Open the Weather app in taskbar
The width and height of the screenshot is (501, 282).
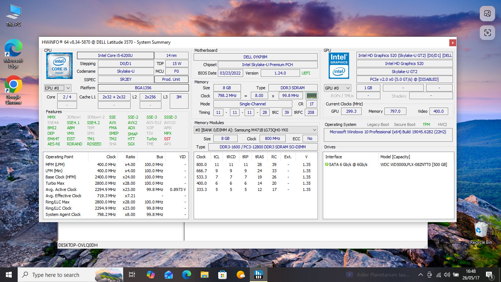241,275
